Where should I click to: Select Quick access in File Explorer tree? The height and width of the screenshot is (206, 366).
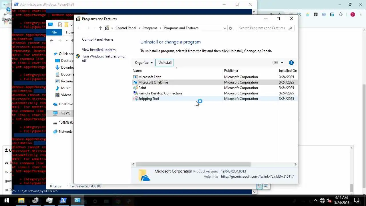pyautogui.click(x=66, y=54)
